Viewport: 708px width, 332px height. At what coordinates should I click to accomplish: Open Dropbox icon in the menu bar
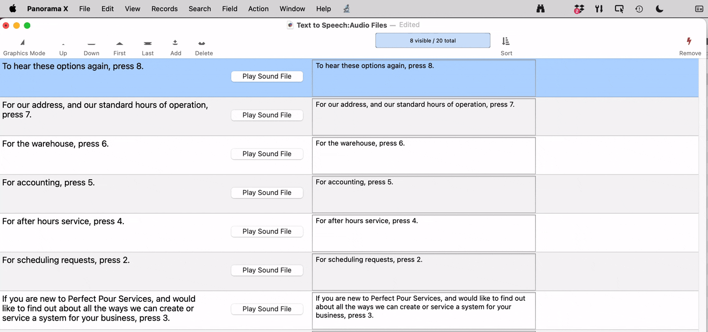579,8
